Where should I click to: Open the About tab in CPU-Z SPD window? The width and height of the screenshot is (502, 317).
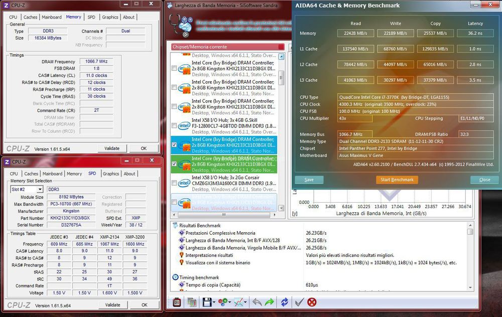click(x=130, y=174)
